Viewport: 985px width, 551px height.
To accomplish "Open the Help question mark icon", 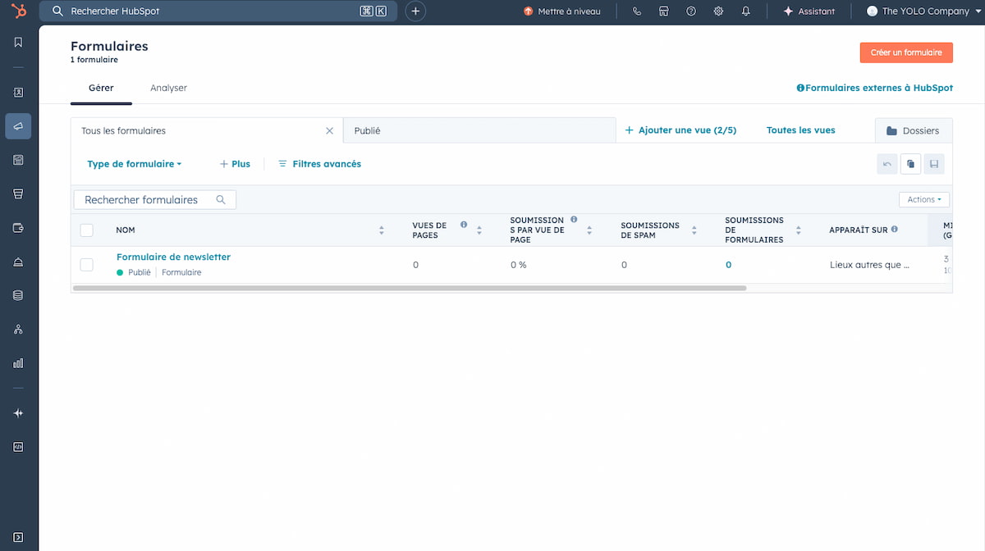I will tap(691, 11).
